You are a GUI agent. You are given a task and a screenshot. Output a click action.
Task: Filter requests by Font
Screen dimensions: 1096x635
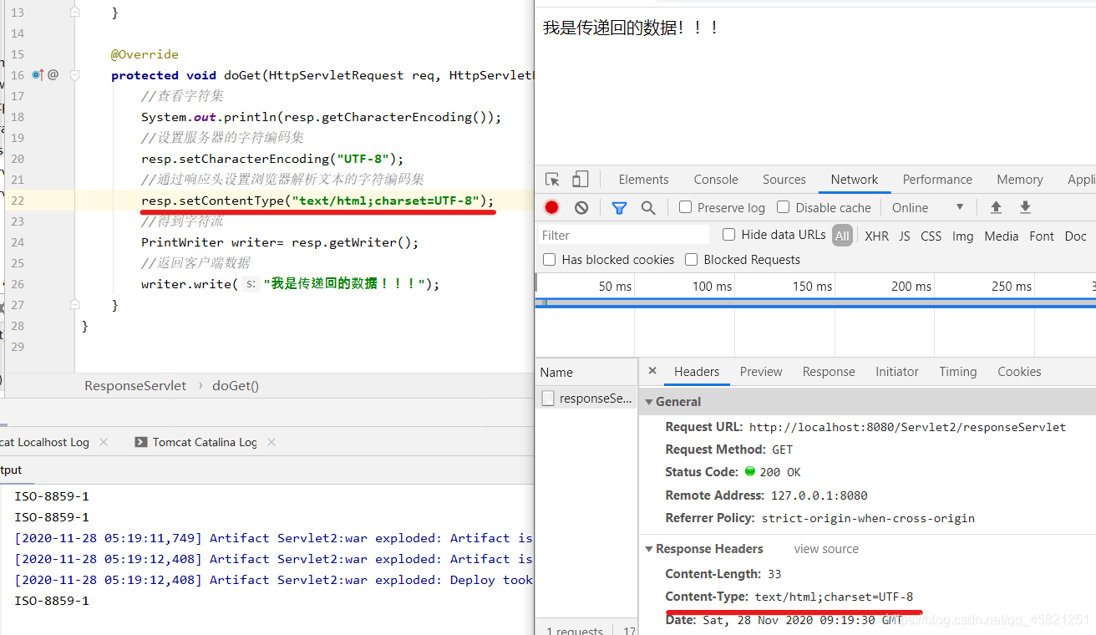1042,236
